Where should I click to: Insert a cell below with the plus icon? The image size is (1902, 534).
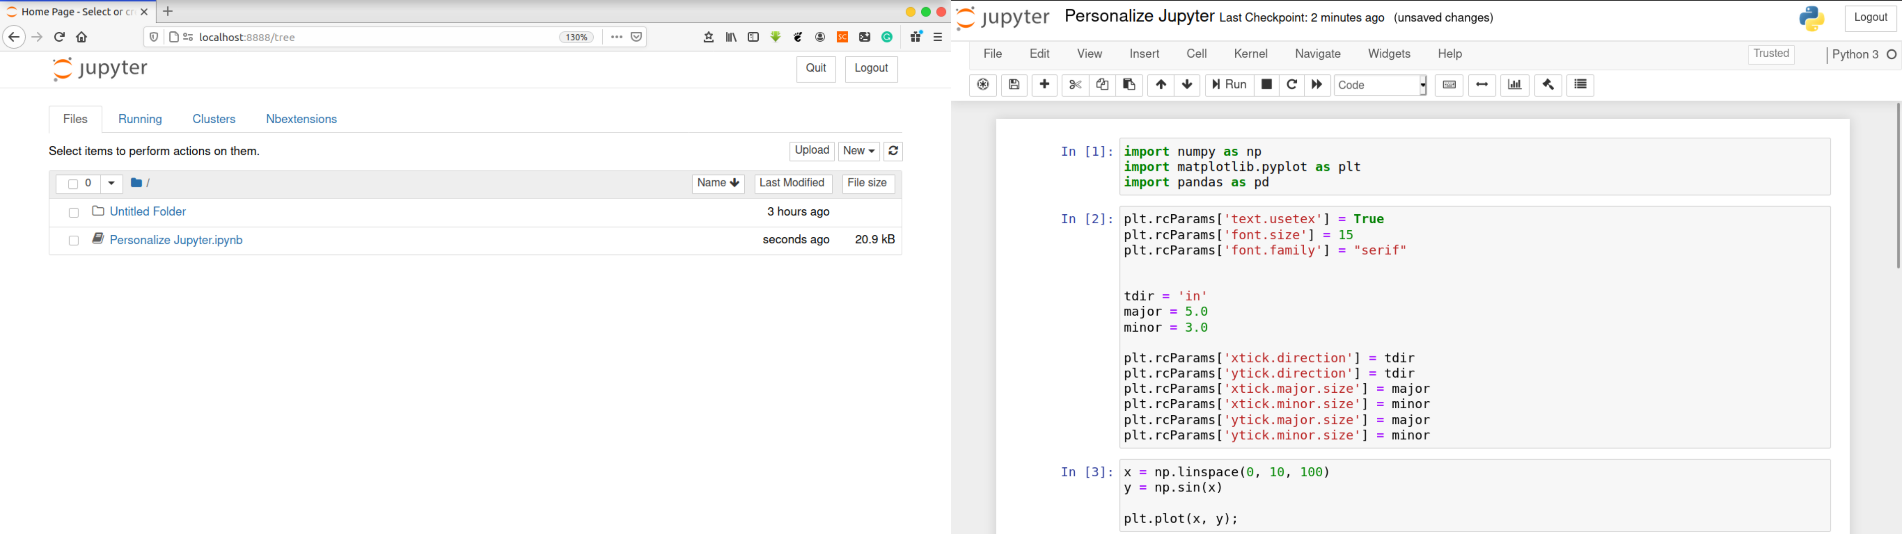1044,85
